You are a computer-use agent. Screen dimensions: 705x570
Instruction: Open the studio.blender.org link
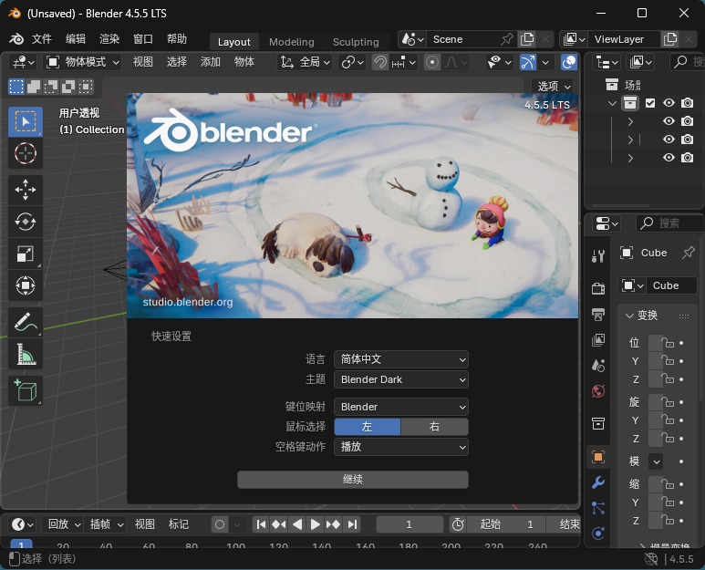[188, 302]
